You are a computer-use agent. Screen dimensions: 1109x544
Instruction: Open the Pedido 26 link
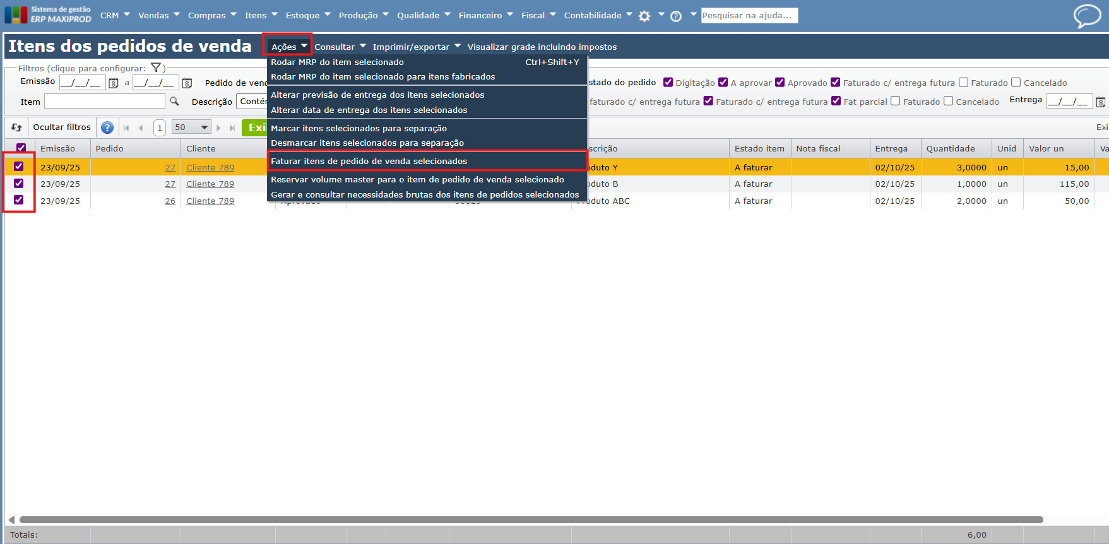click(x=170, y=201)
